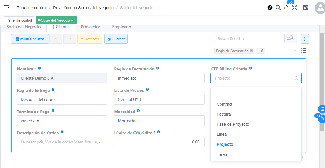Open the Lista de Precios dropdown
325x168 pixels.
159,99
